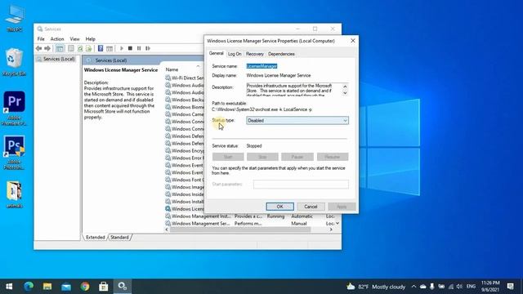Open the View menu in Services

[74, 39]
